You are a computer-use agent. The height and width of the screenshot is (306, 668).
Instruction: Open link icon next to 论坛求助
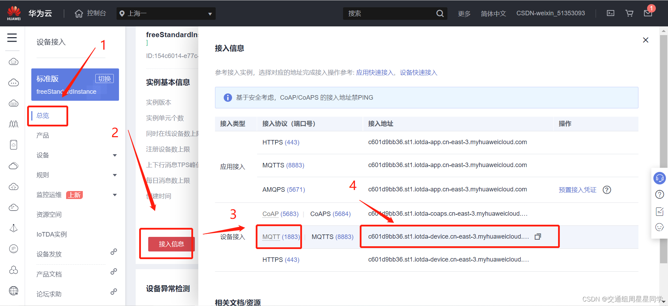[x=114, y=292]
